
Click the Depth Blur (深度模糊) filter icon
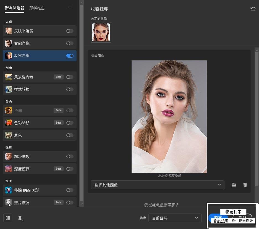click(9, 169)
